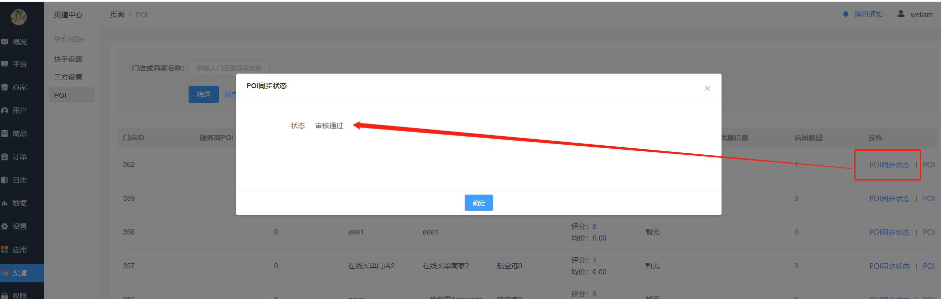Click the 概况 overview sidebar icon

5,42
